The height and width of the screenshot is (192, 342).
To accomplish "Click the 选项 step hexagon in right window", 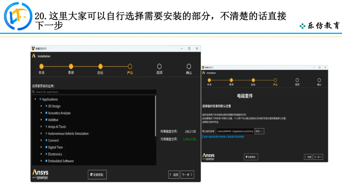I will [297, 80].
